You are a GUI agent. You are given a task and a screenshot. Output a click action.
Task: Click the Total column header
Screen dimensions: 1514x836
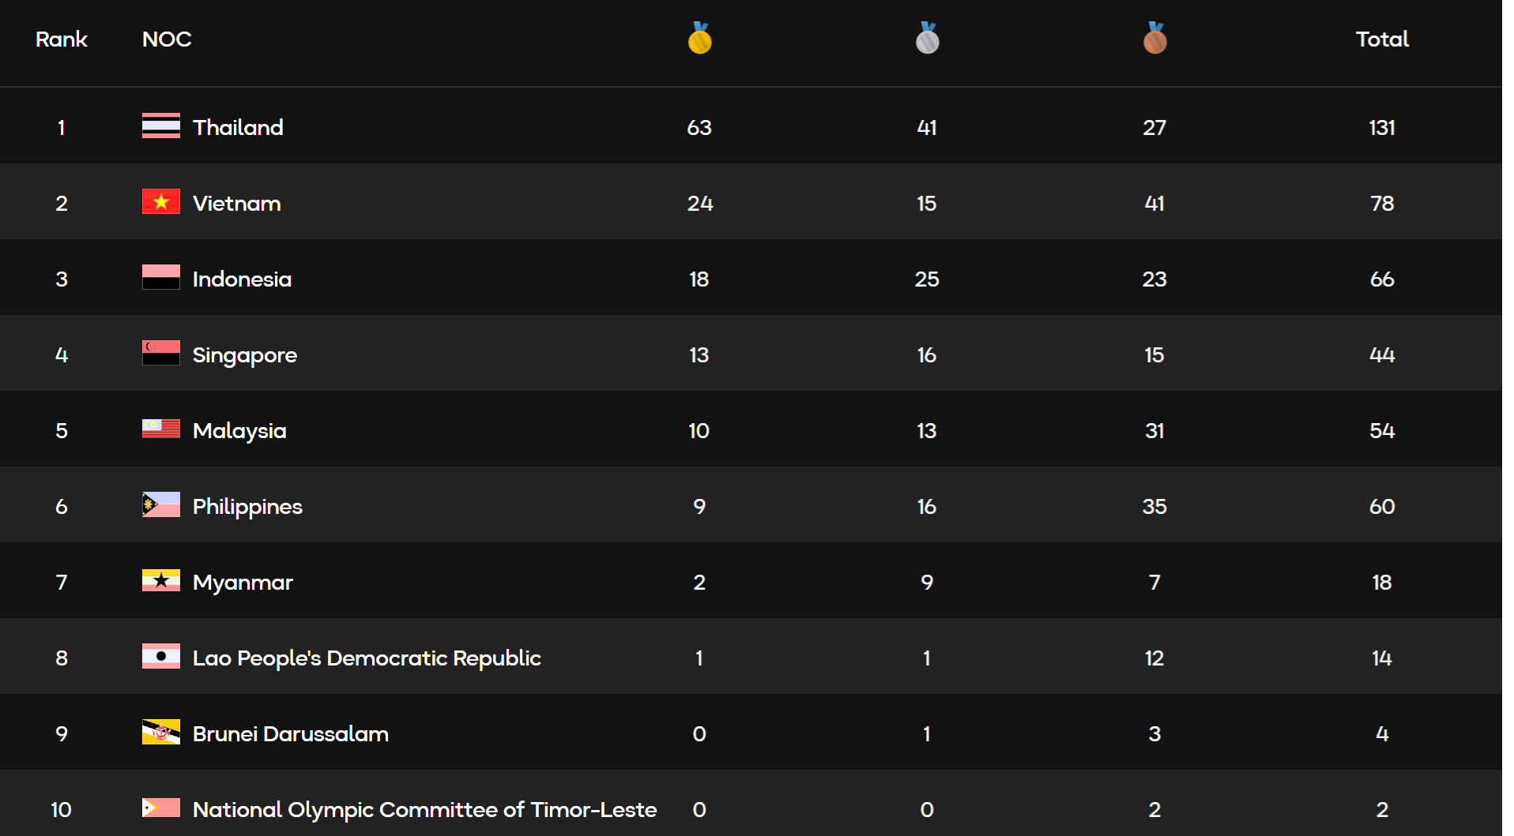(1382, 39)
